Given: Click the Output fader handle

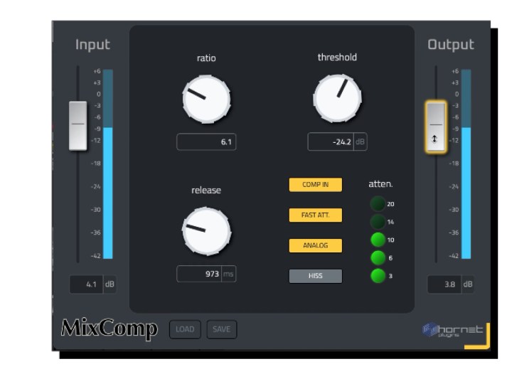Looking at the screenshot, I should pos(436,127).
